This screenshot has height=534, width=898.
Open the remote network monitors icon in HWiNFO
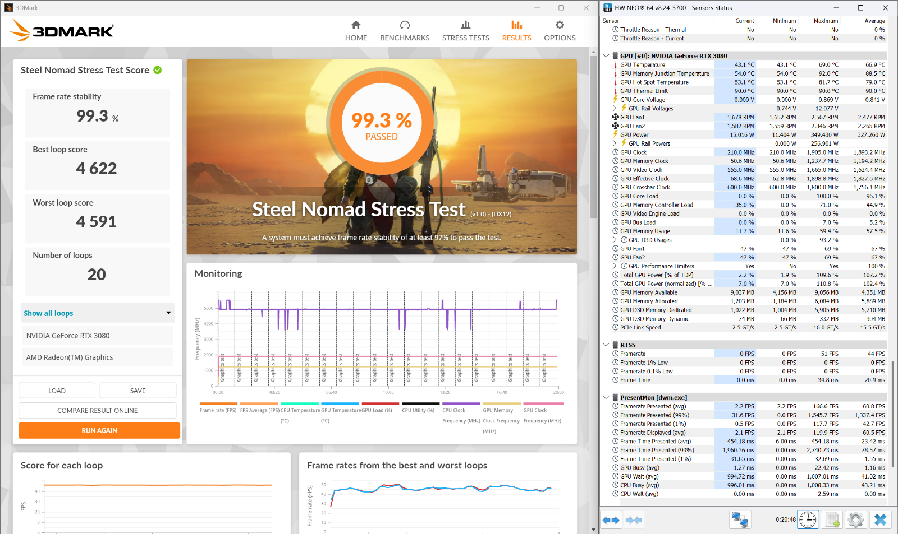[740, 519]
